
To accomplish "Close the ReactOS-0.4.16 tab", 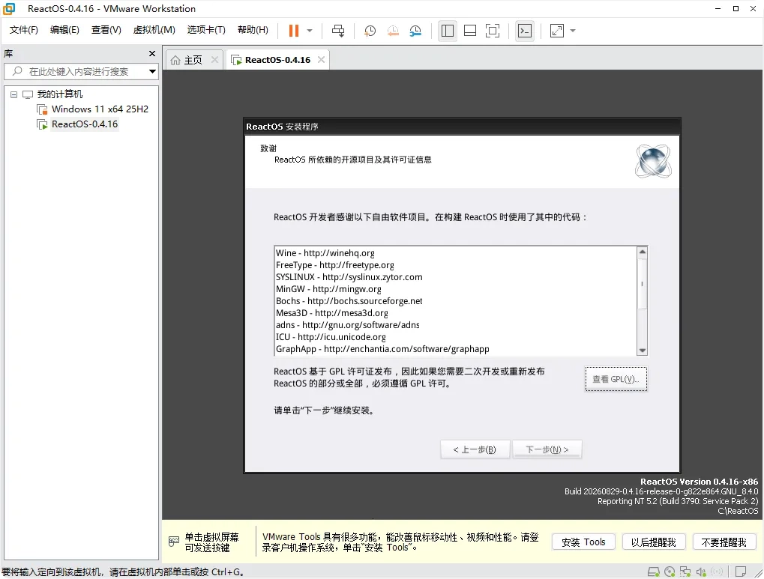I will tap(321, 59).
